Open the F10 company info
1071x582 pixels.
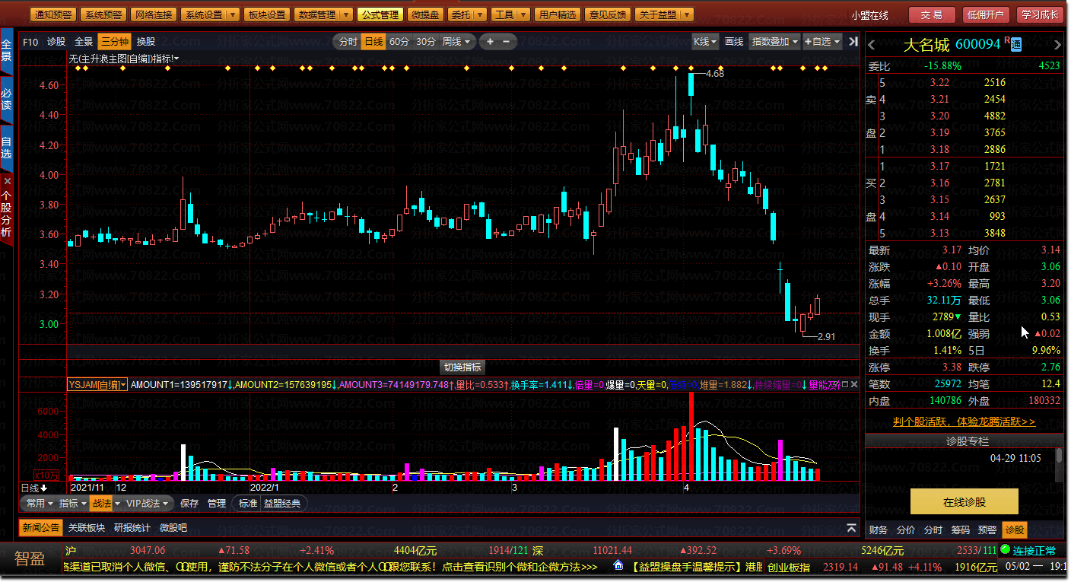point(30,42)
